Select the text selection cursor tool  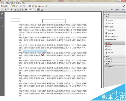15,10
